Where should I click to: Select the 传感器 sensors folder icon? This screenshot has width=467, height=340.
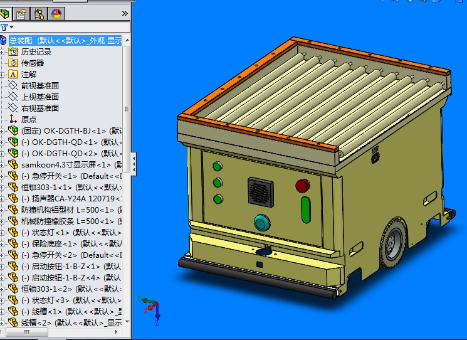[13, 63]
